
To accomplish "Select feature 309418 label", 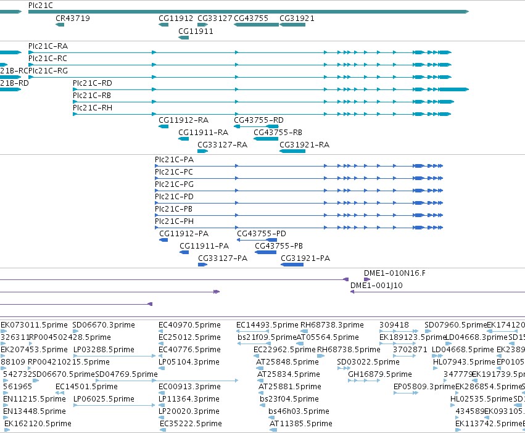I will 394,325.
